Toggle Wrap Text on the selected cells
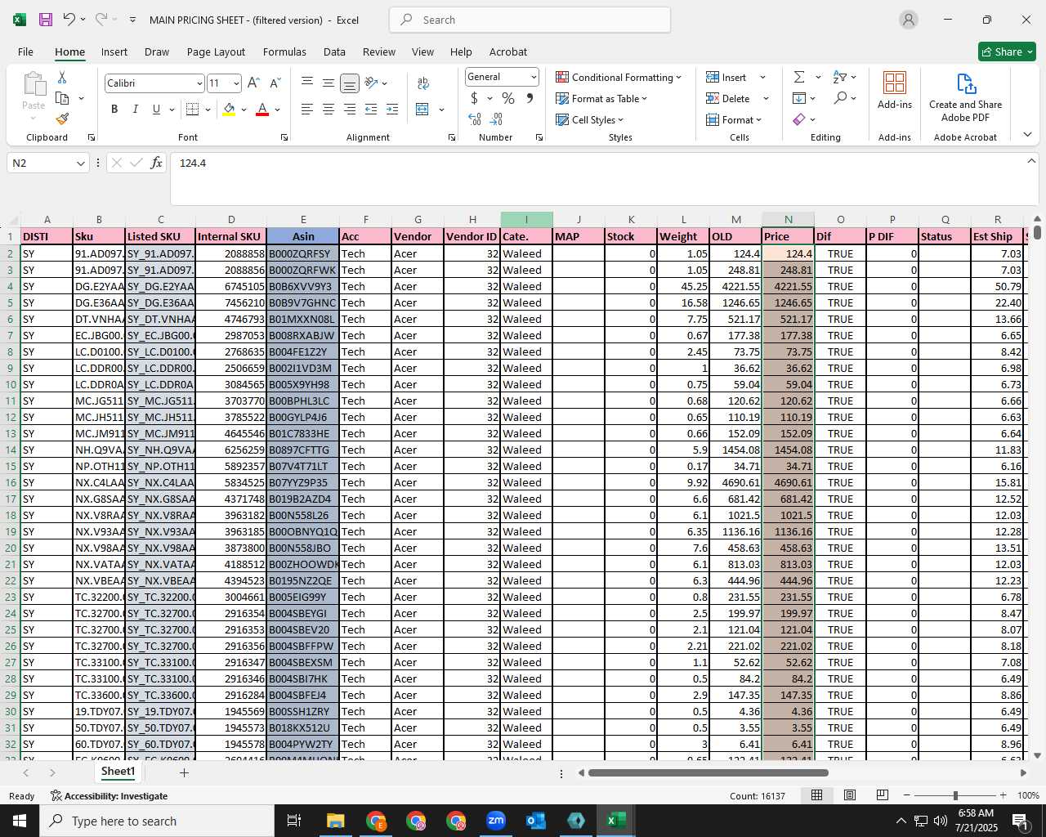 [x=423, y=83]
